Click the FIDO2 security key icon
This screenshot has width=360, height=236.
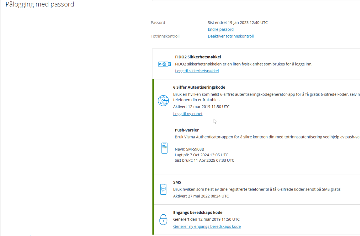tap(164, 64)
